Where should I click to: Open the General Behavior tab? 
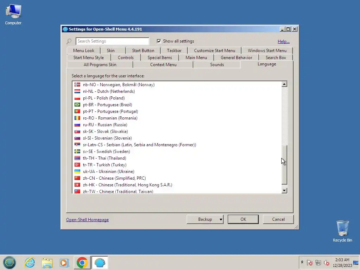coord(236,58)
